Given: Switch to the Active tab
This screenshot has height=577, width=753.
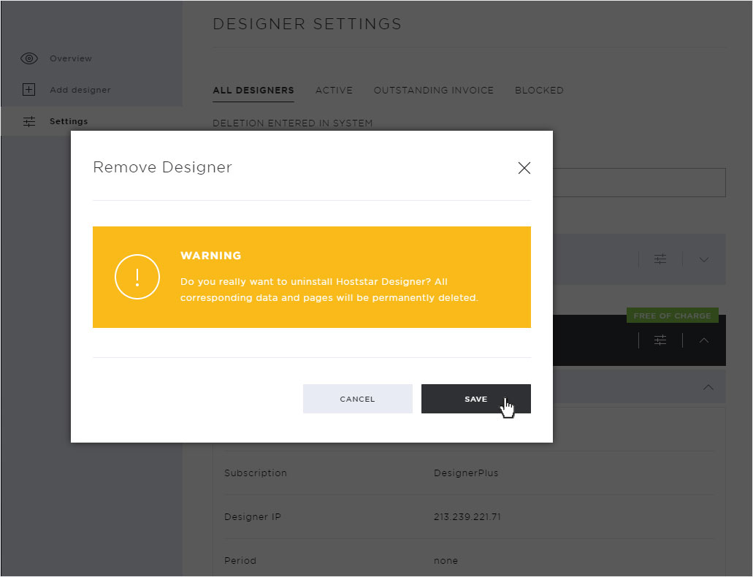Looking at the screenshot, I should pyautogui.click(x=335, y=91).
